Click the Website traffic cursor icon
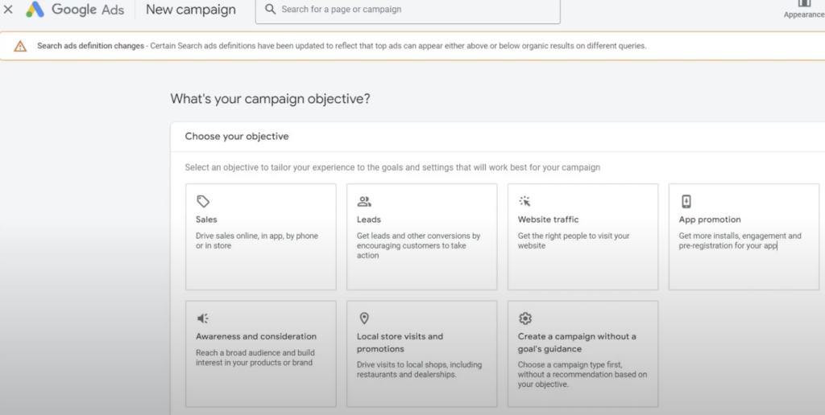 (525, 202)
